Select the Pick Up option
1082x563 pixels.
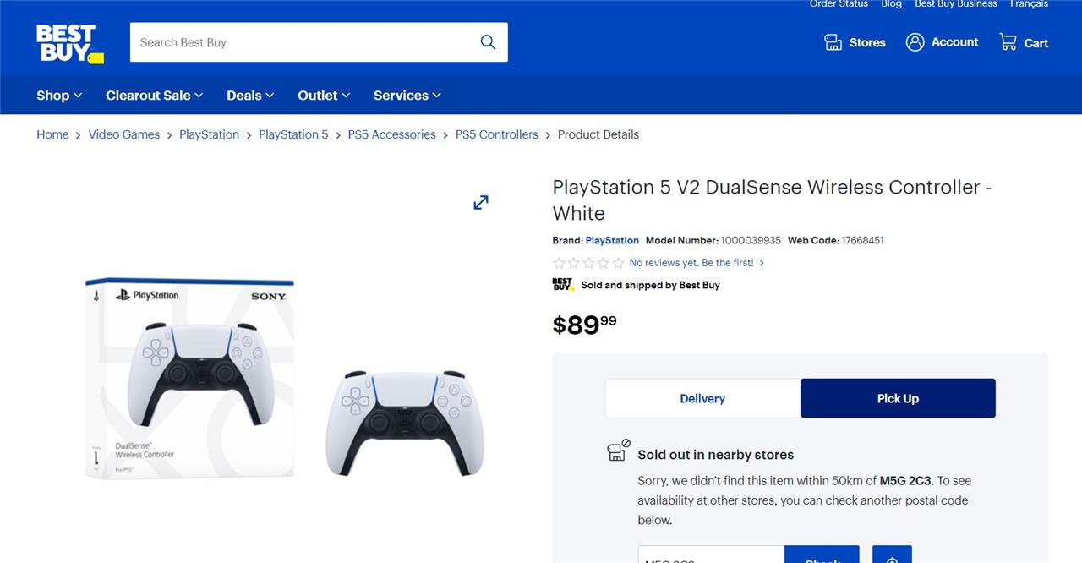(x=898, y=398)
